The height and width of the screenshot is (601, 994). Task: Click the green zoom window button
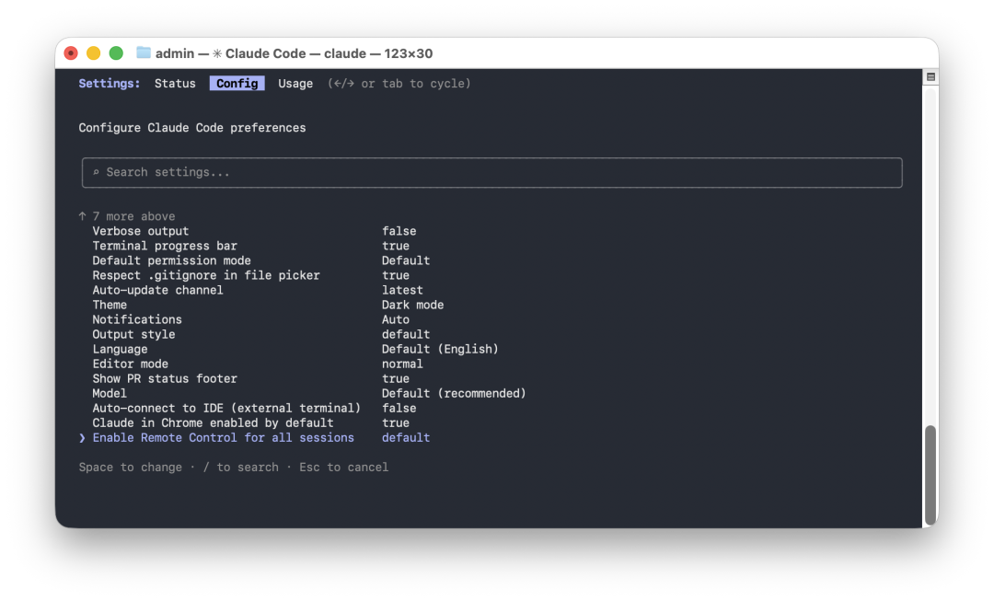click(x=116, y=53)
